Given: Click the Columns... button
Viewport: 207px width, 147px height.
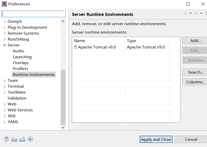Looking at the screenshot, I should pos(195,82).
